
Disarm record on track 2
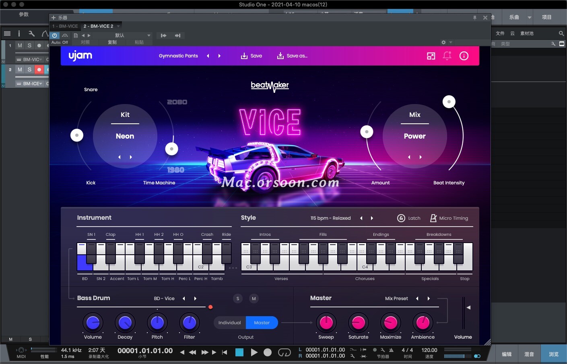point(39,70)
